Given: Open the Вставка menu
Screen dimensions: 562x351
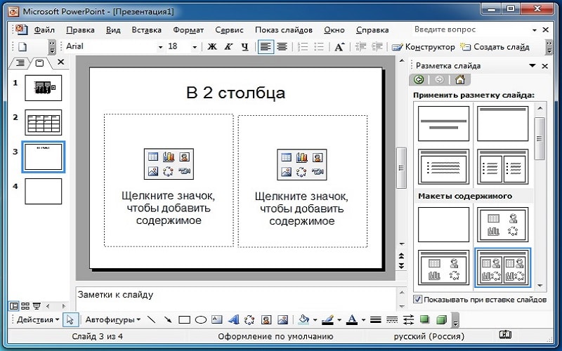Looking at the screenshot, I should pos(147,30).
